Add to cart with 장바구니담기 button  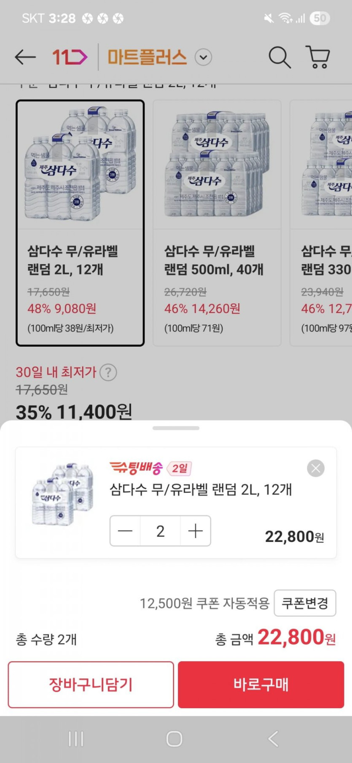[91, 684]
